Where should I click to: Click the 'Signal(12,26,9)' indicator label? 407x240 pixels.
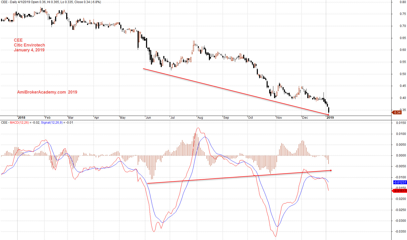(52, 123)
